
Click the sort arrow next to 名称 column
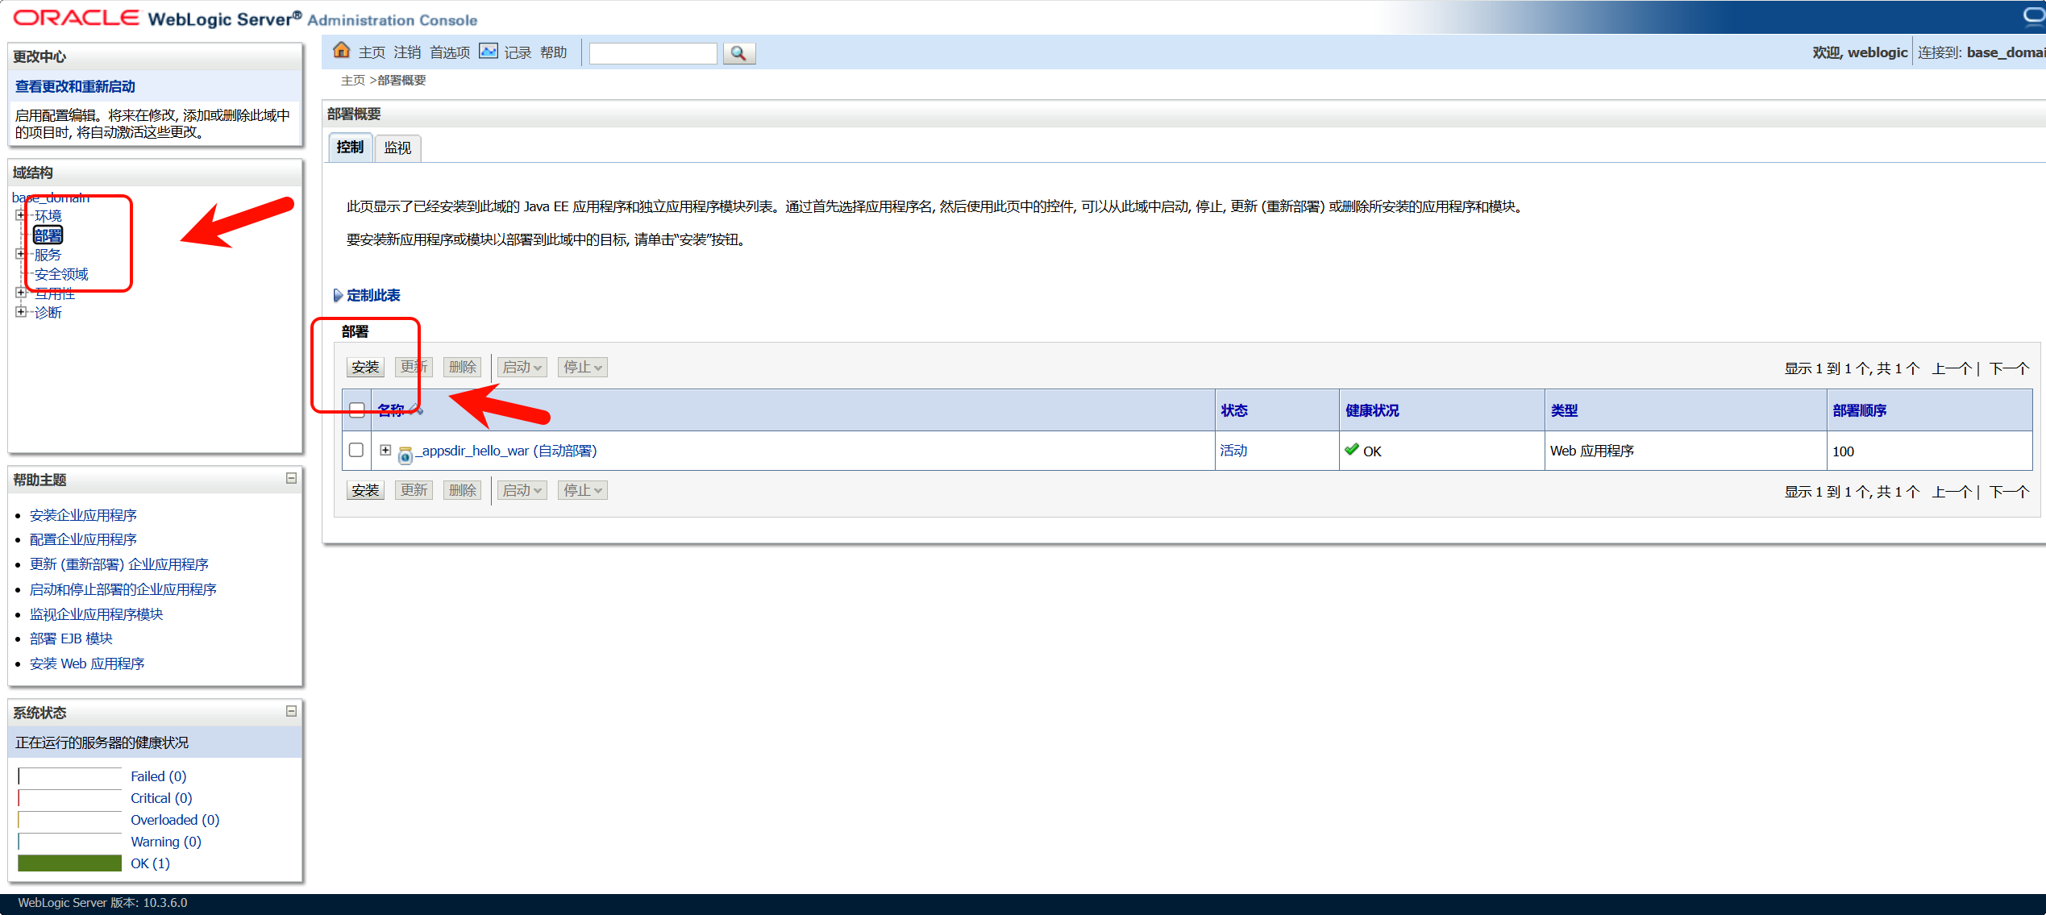coord(417,410)
